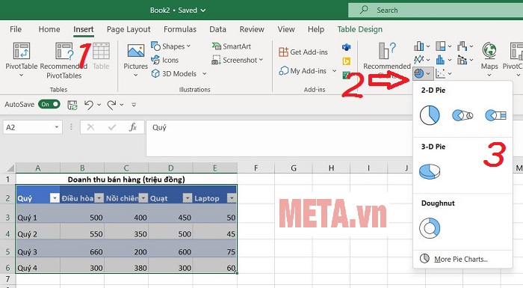Select row 1 header
Screen dimensions: 523x288
tap(7, 179)
